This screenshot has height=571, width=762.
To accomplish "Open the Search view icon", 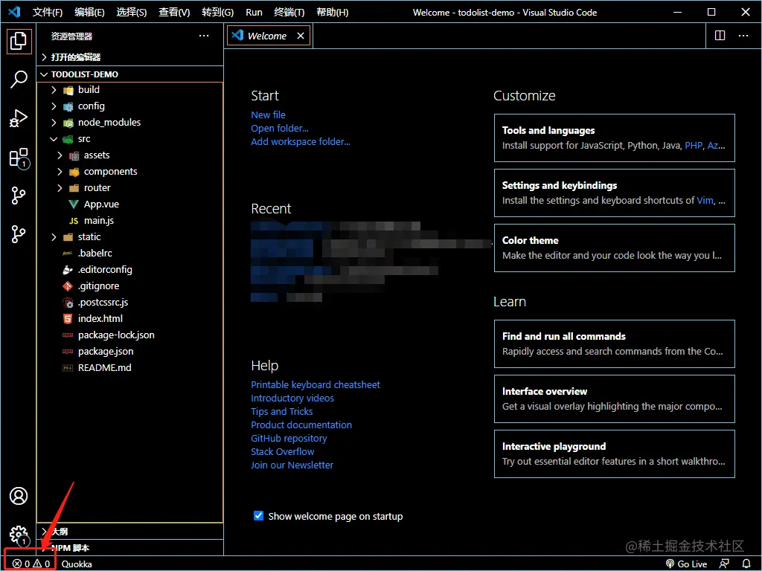I will [x=19, y=79].
